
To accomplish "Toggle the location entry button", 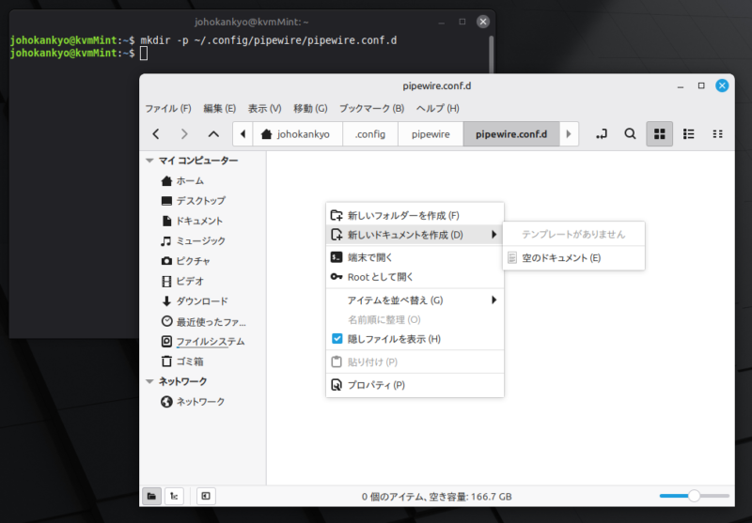I will pyautogui.click(x=602, y=134).
